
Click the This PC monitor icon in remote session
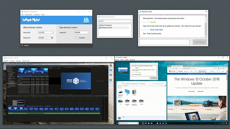coord(127,92)
